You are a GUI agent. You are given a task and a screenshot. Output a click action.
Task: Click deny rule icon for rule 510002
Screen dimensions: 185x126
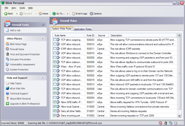pyautogui.click(x=58, y=116)
